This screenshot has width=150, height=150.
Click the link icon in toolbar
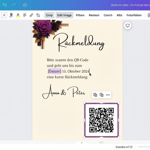coord(31,15)
